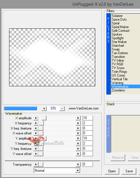Decrease Y freq. finetune with left arrow
Image resolution: width=140 pixels, height=178 pixels.
[36, 148]
